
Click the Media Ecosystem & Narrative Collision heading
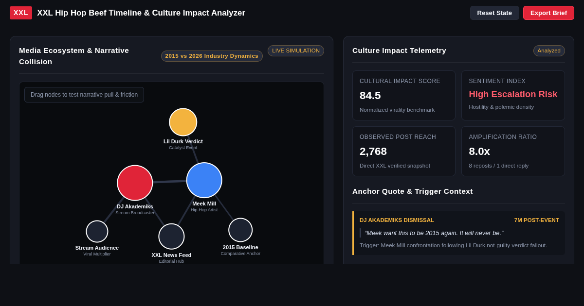point(74,56)
